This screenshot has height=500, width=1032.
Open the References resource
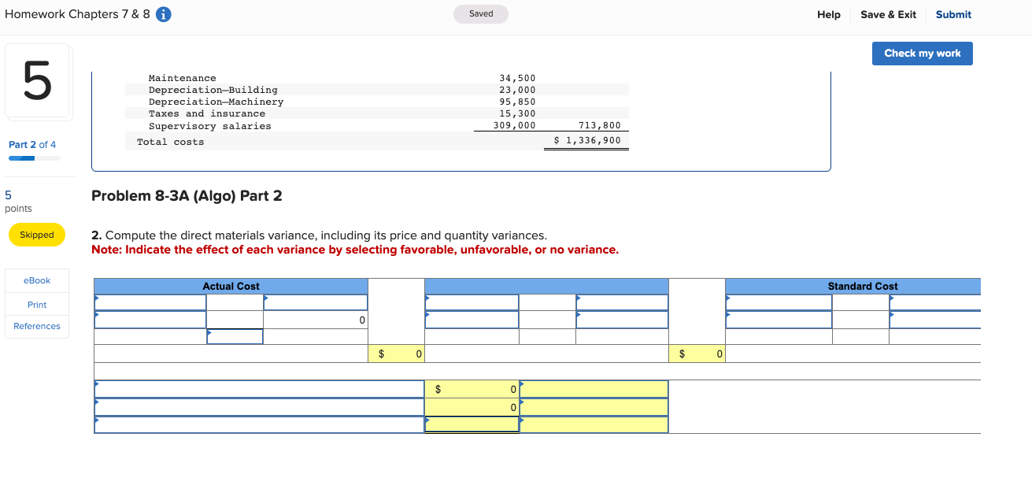(x=36, y=326)
